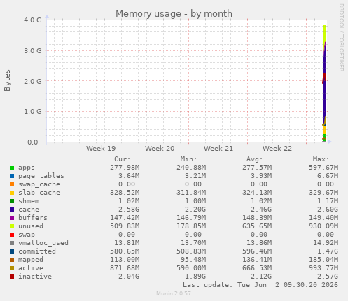The image size is (348, 301).
Task: Click the 'mapped' legend label
Action: pyautogui.click(x=31, y=260)
